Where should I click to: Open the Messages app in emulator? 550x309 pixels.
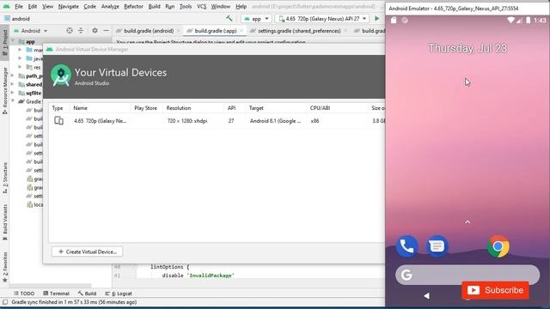pyautogui.click(x=437, y=246)
